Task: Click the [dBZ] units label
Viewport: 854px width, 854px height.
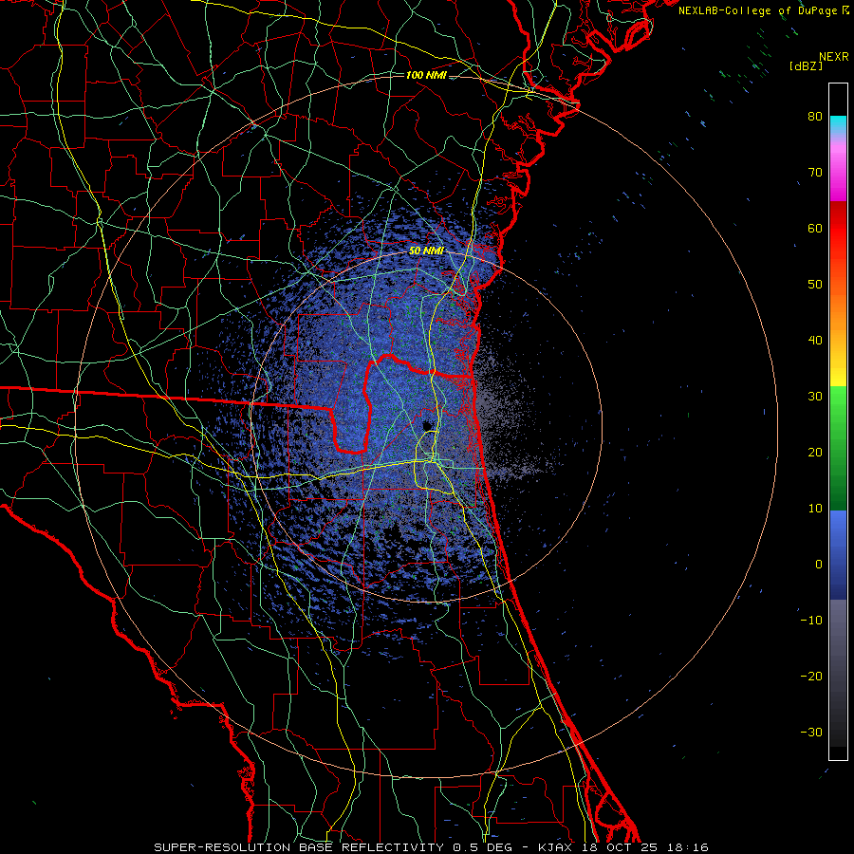Action: click(x=806, y=65)
